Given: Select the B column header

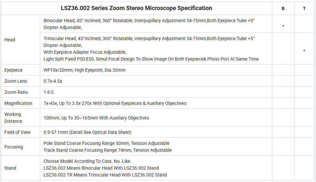Looking at the screenshot, I should (x=283, y=9).
